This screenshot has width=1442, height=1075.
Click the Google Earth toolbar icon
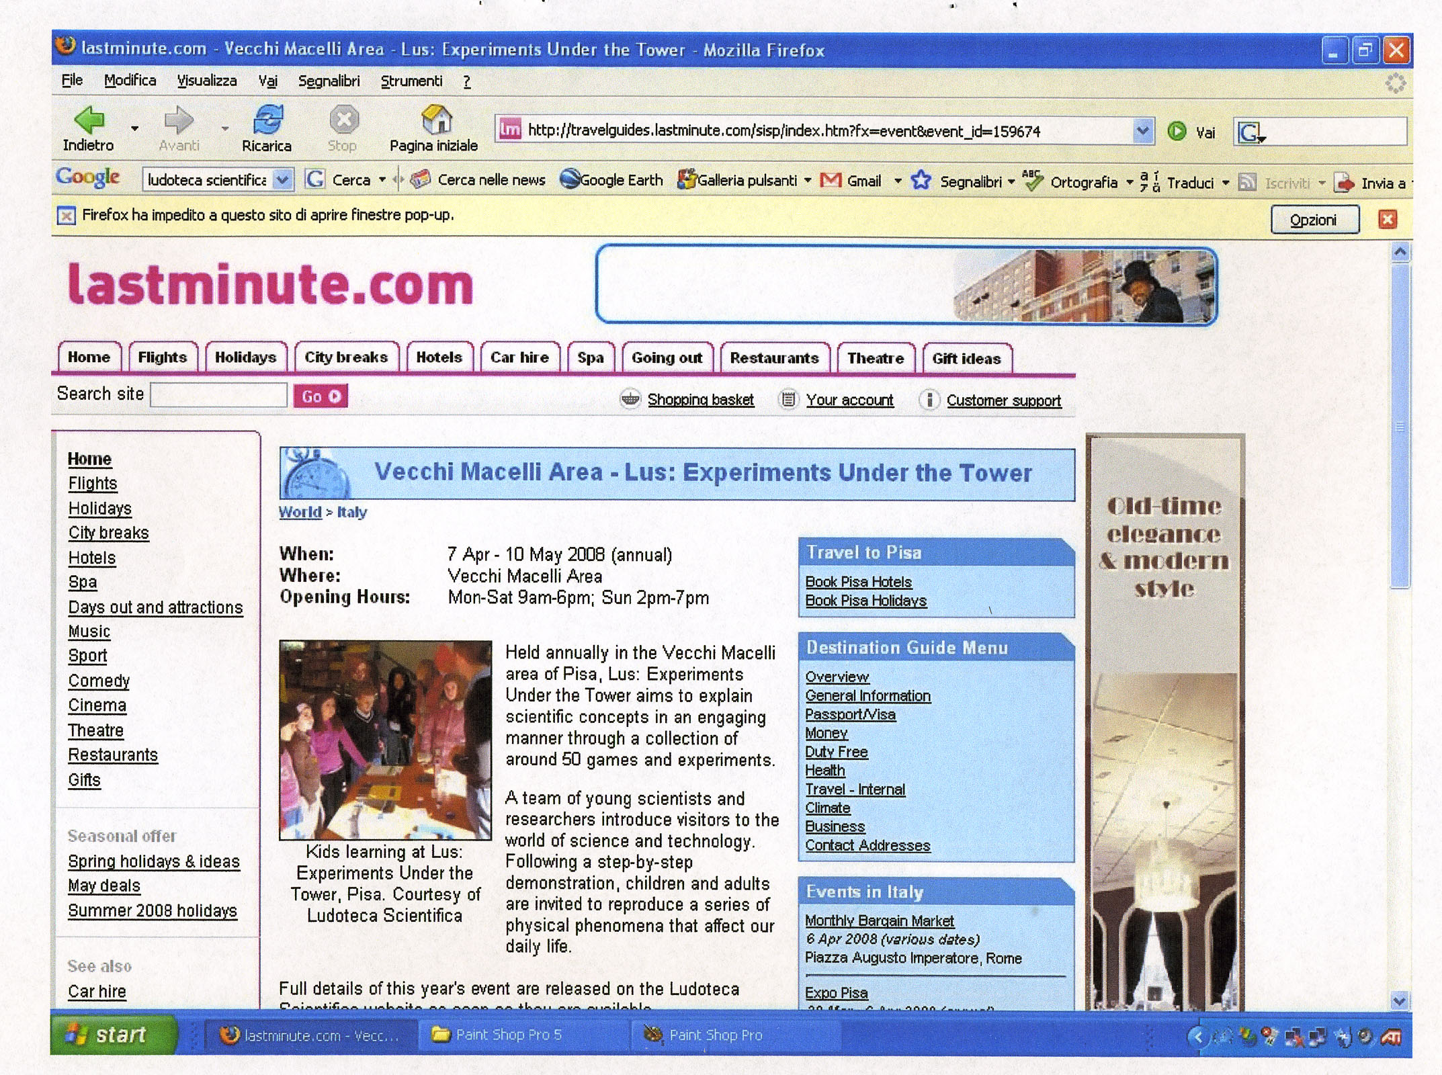coord(570,179)
